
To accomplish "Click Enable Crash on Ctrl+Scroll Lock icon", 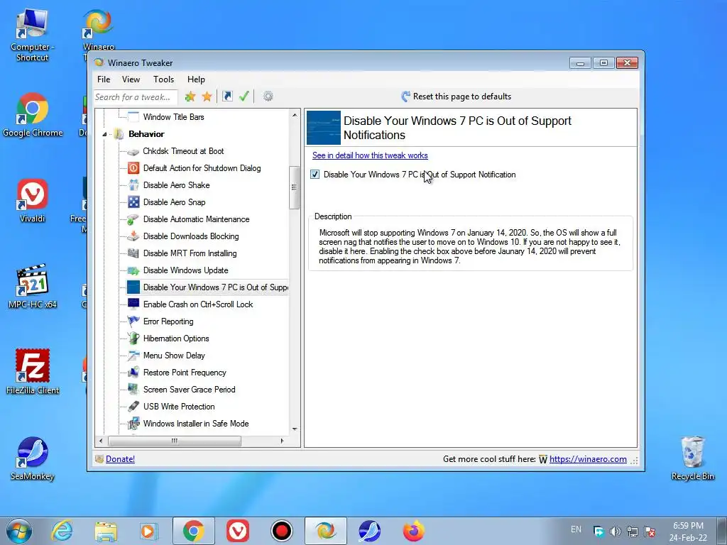I will (x=133, y=304).
